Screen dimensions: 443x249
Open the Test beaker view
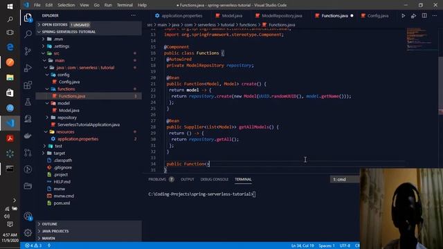coord(28,102)
